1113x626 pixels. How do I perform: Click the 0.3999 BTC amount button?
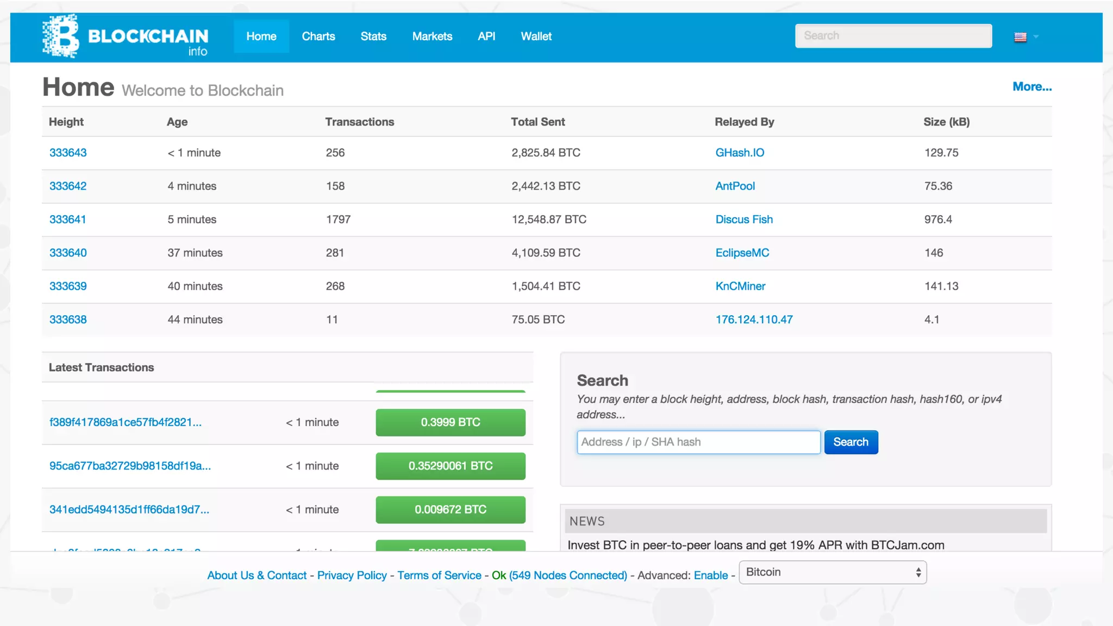pos(450,422)
